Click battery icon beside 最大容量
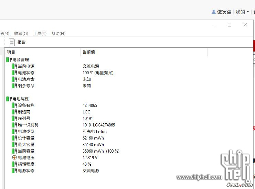Viewport: 255px width, 189px height. coord(14,145)
